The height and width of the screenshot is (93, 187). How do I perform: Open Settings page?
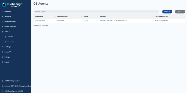point(7,57)
